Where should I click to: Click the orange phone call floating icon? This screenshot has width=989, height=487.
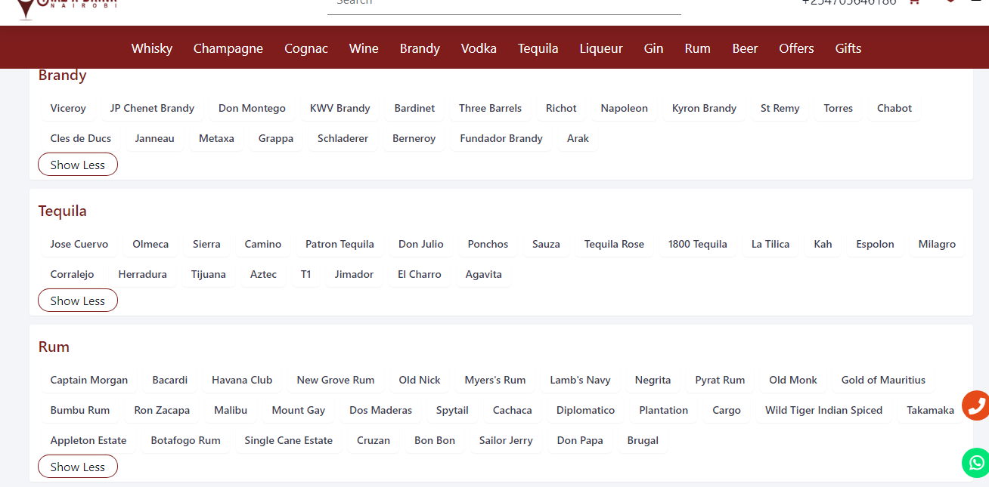coord(975,405)
